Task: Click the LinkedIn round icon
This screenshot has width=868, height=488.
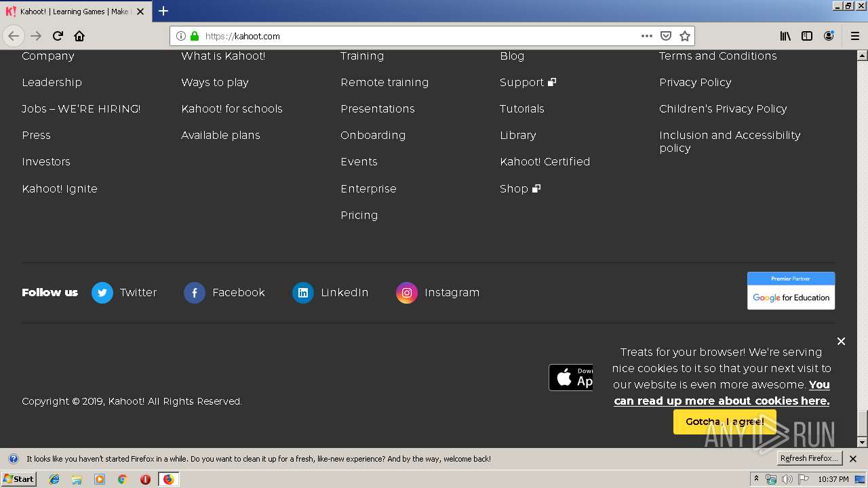Action: click(x=303, y=293)
